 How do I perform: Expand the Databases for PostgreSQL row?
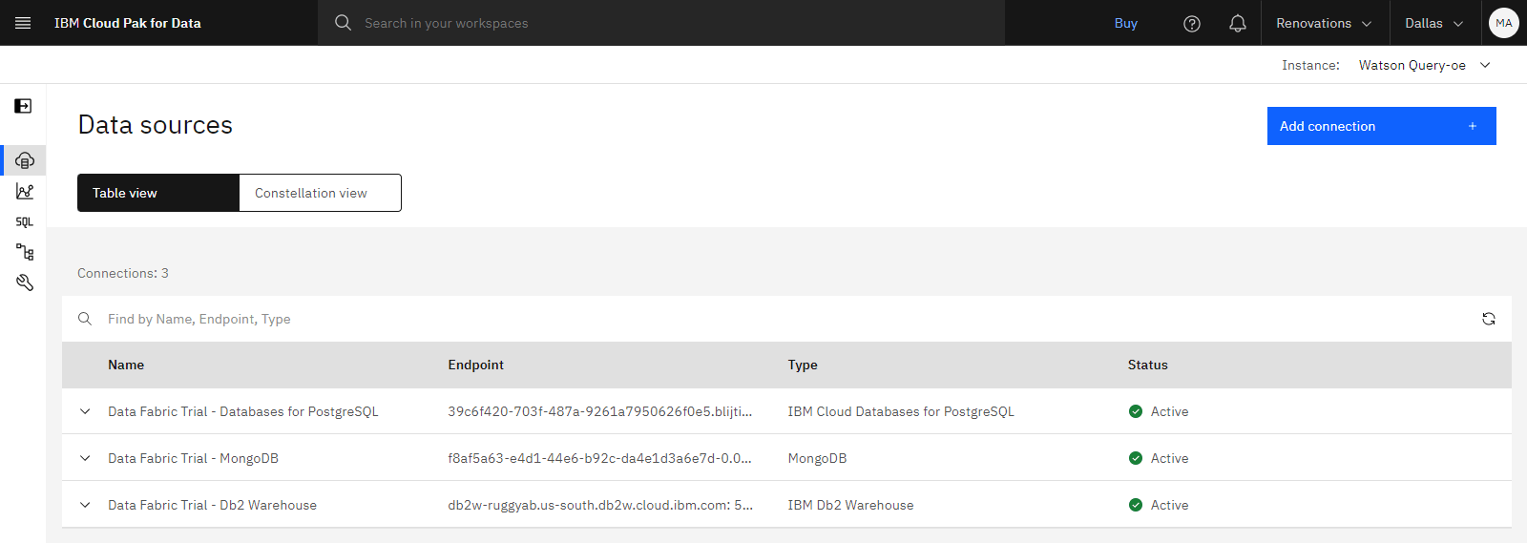(85, 411)
